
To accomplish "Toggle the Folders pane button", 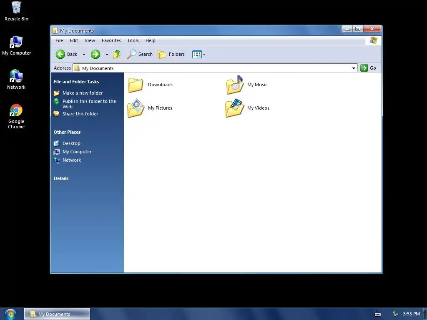I will click(x=171, y=55).
